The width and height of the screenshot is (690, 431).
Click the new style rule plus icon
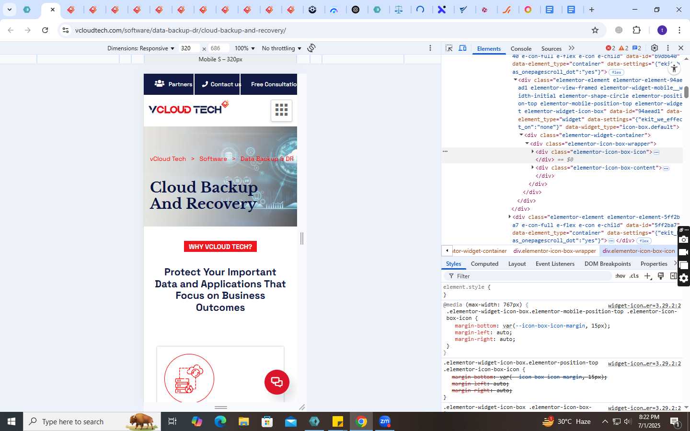tap(648, 276)
